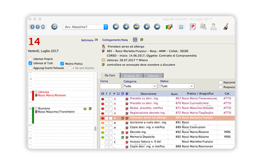Image resolution: width=262 pixels, height=165 pixels.
Task: Open the Status dropdown showing Tutti
Action: [177, 86]
